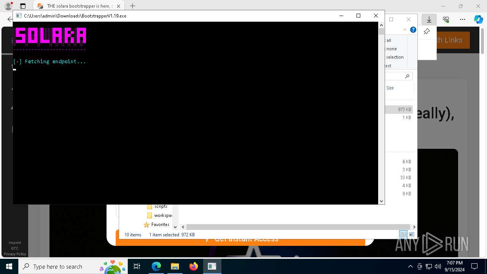Viewport: 487px width, 274px height.
Task: Click the search magnifier in File Explorer
Action: coord(407,76)
